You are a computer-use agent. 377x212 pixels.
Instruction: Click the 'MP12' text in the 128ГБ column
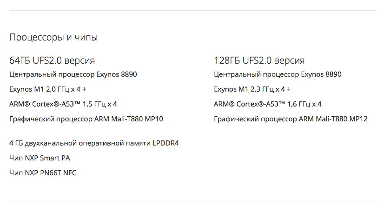[x=359, y=119]
